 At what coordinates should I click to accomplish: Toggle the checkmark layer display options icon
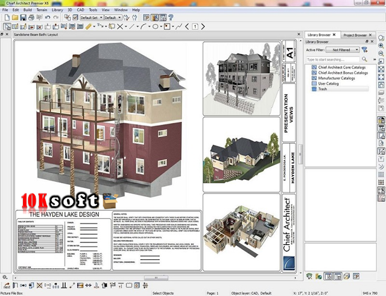click(75, 17)
